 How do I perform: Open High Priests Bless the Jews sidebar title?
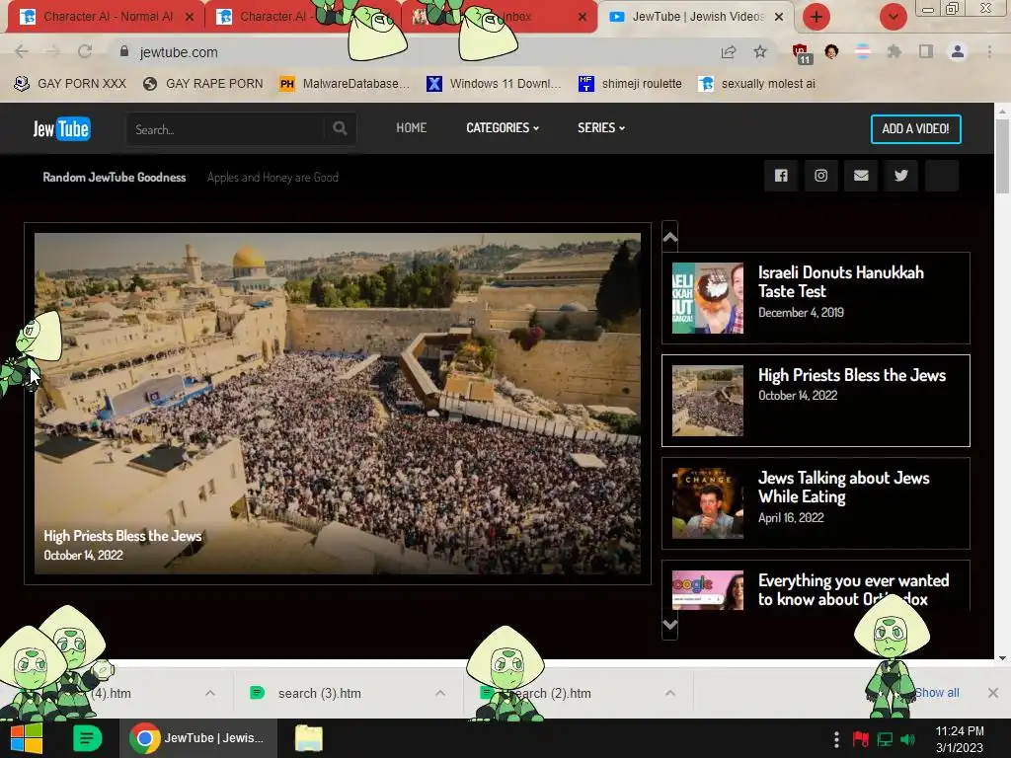coord(852,375)
